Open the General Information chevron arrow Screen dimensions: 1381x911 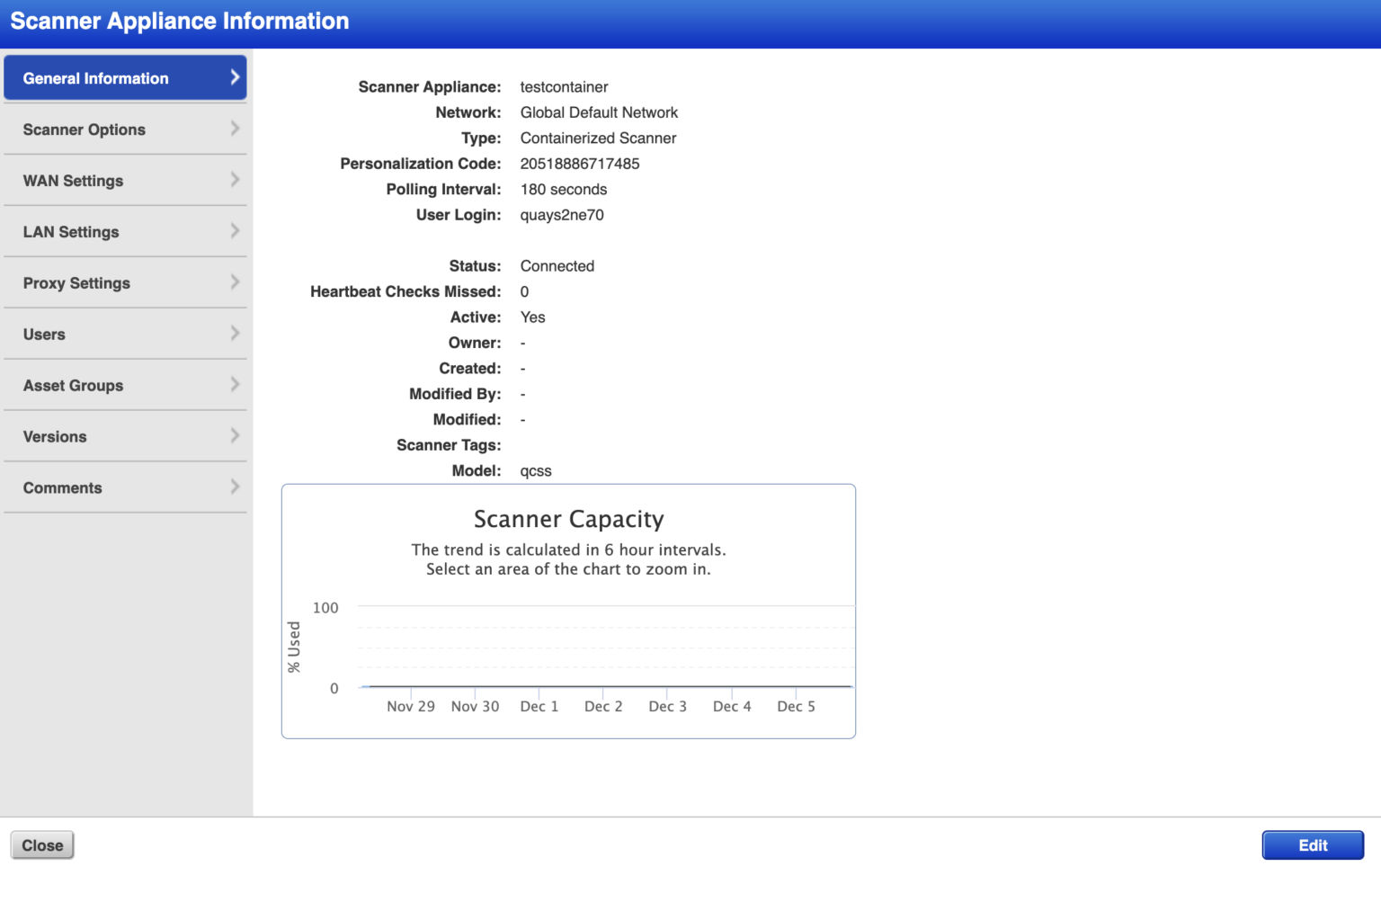[x=236, y=77]
